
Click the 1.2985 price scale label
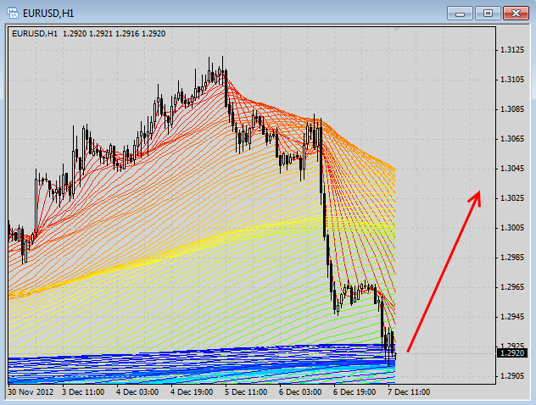point(512,257)
